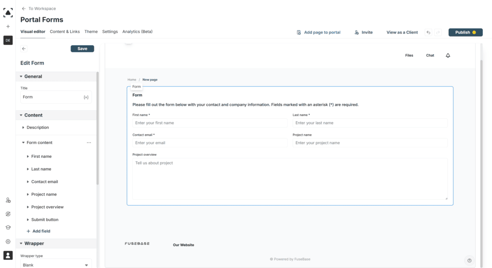This screenshot has height=268, width=492.
Task: Open Form content three-dots menu
Action: pyautogui.click(x=89, y=143)
